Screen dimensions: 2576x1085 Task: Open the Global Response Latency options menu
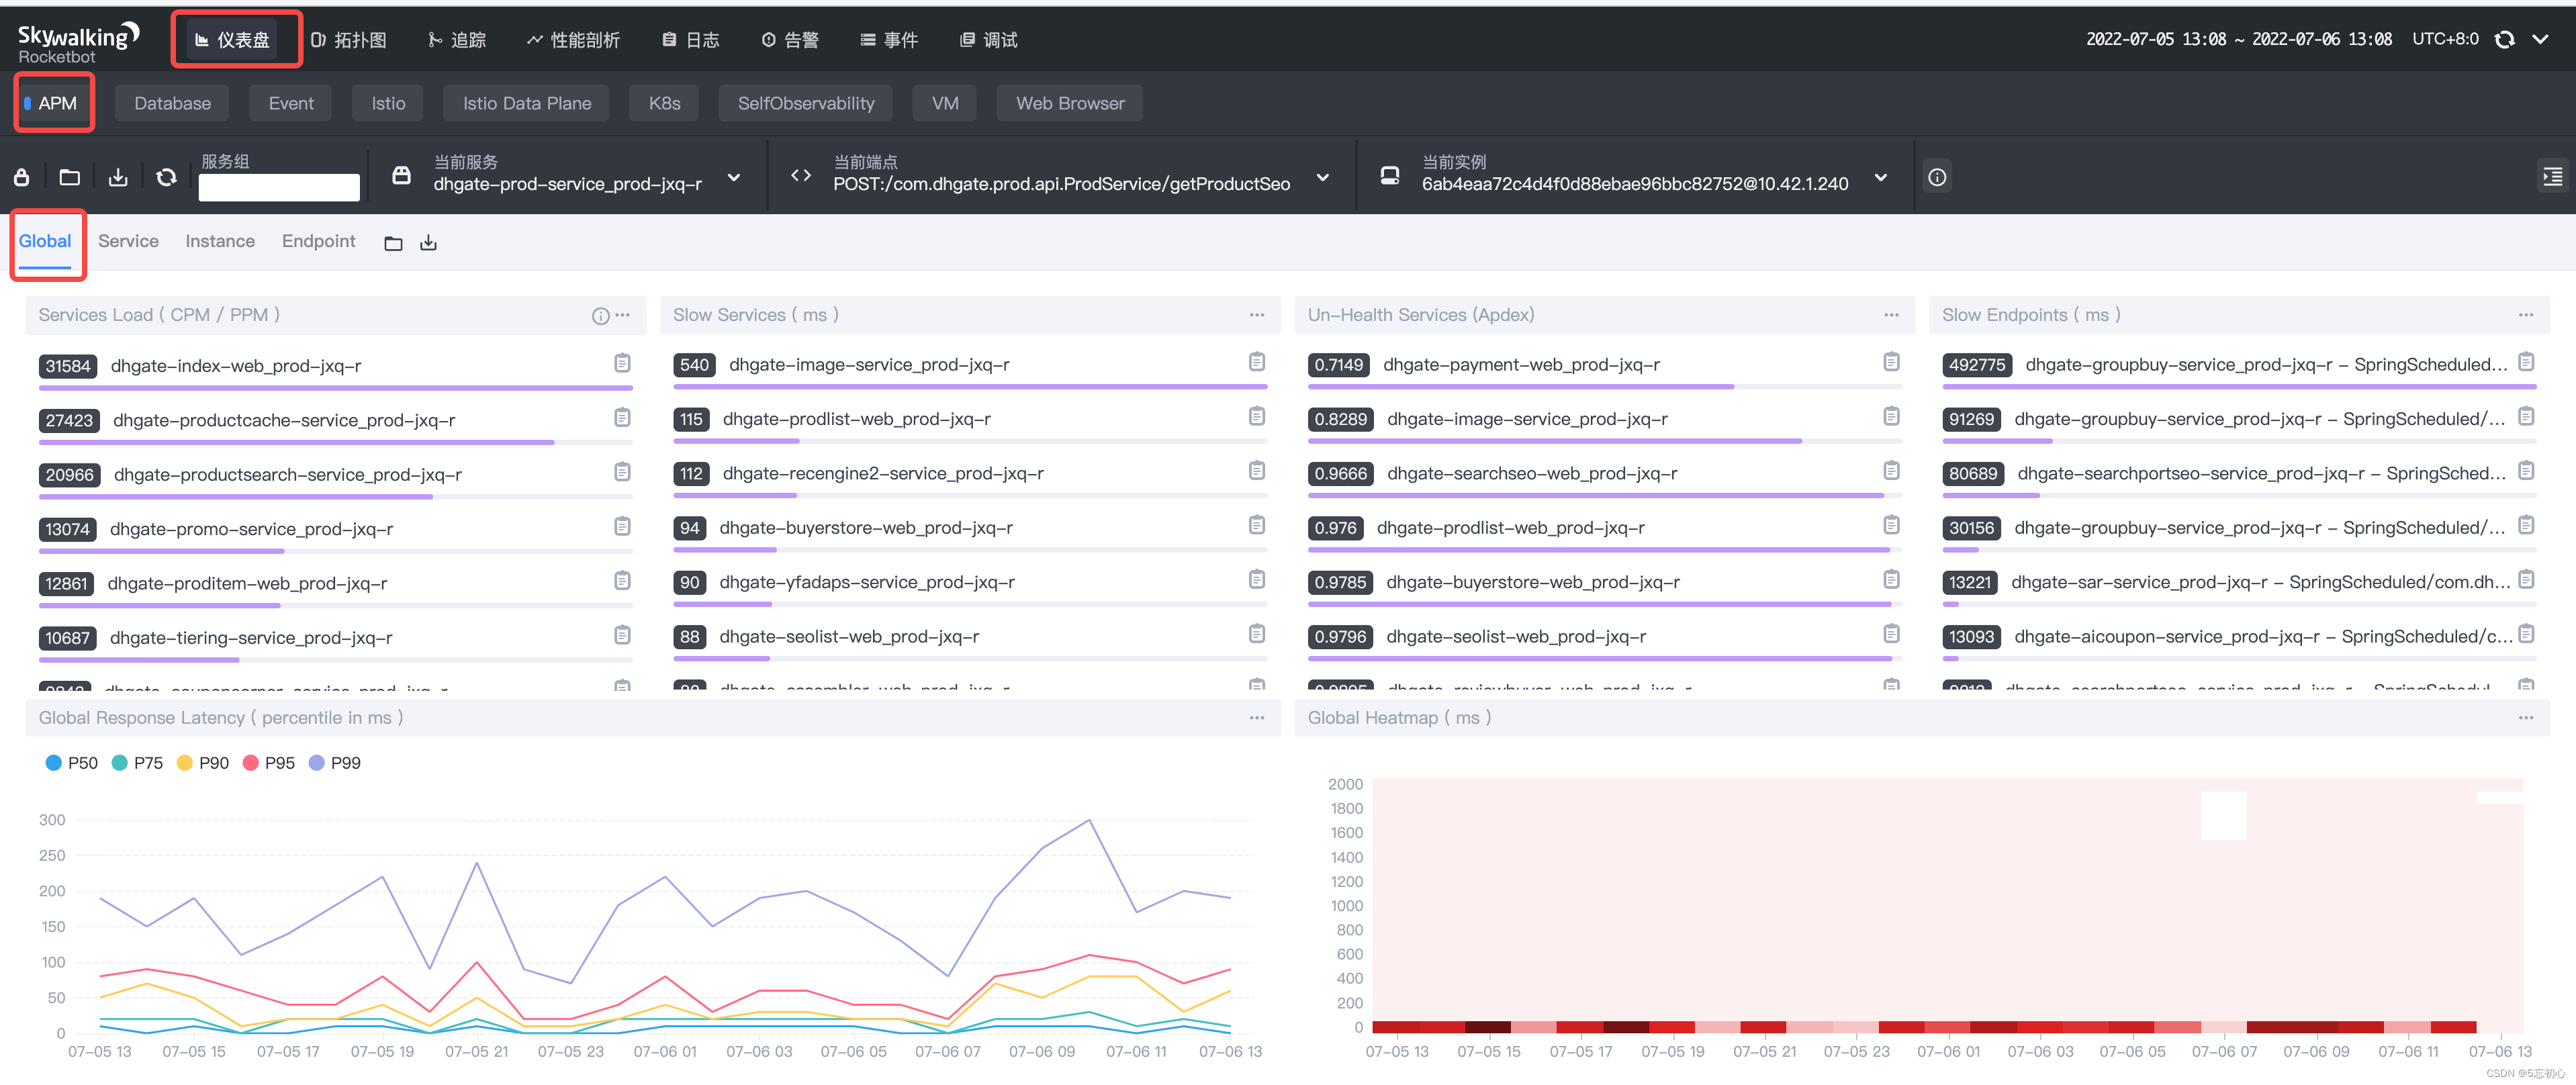coord(1257,718)
